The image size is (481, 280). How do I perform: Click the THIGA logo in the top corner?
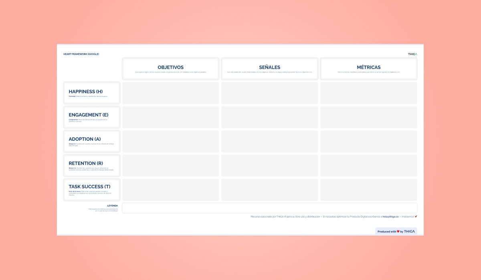coord(412,54)
